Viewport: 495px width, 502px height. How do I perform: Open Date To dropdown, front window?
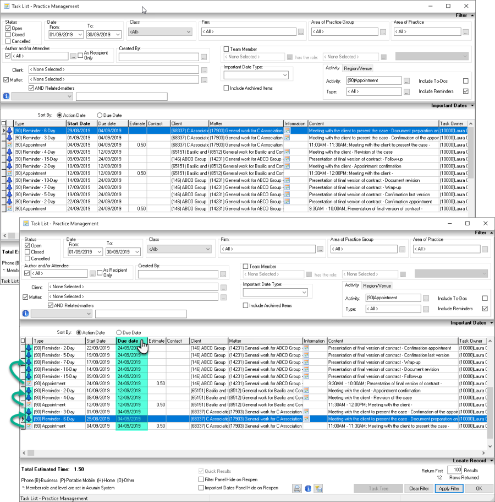[137, 252]
